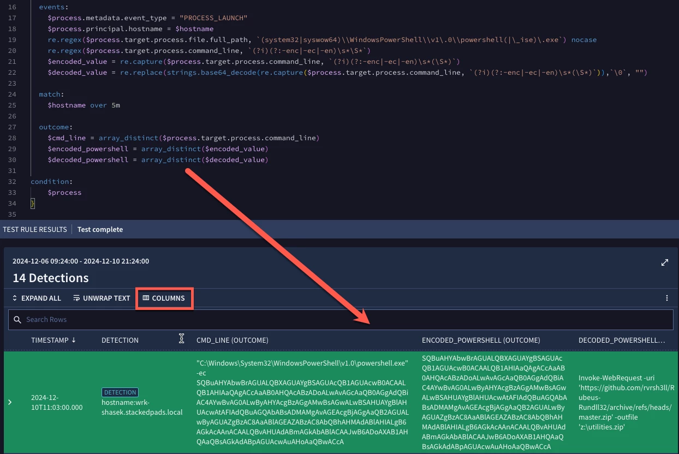Place cursor on line 17 event_type code

(148, 18)
